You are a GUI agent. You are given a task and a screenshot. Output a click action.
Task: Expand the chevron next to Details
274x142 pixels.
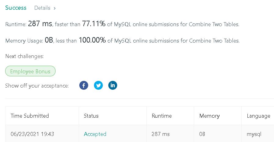55,8
